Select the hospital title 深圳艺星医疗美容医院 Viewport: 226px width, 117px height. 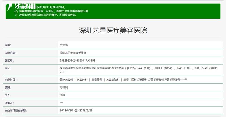pyautogui.click(x=113, y=30)
